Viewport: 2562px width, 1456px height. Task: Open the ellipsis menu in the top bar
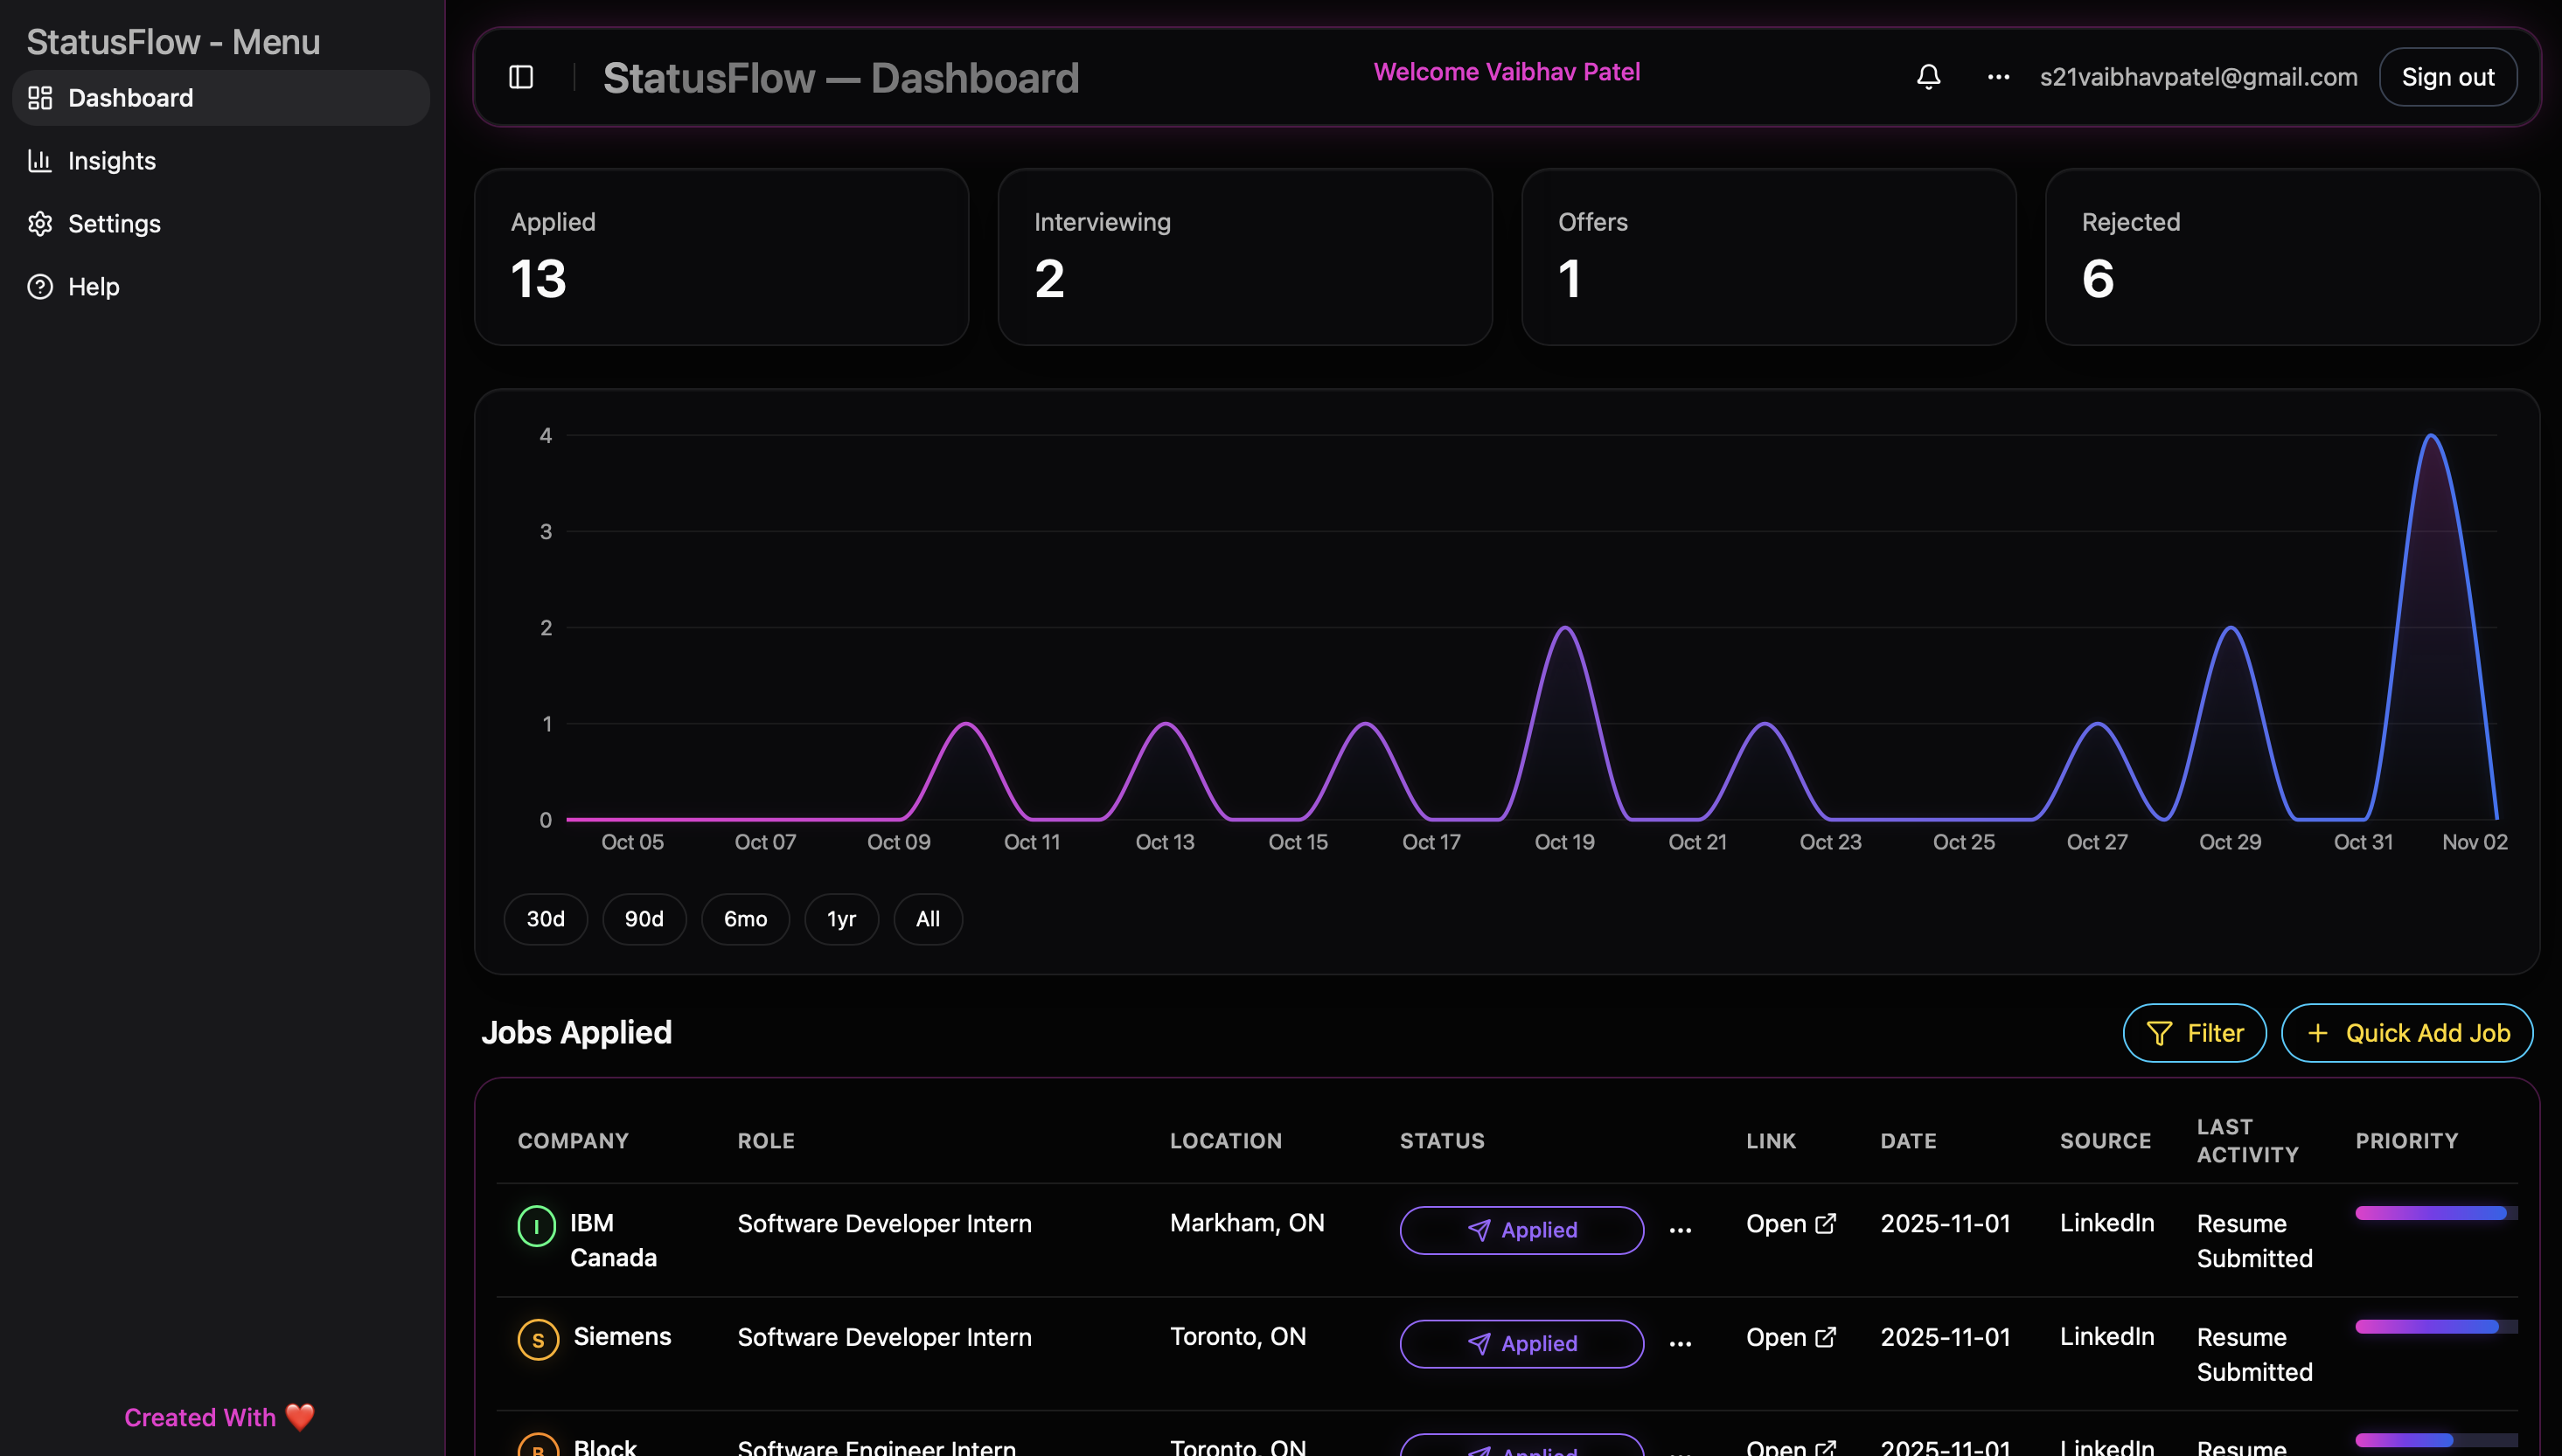pyautogui.click(x=1997, y=76)
